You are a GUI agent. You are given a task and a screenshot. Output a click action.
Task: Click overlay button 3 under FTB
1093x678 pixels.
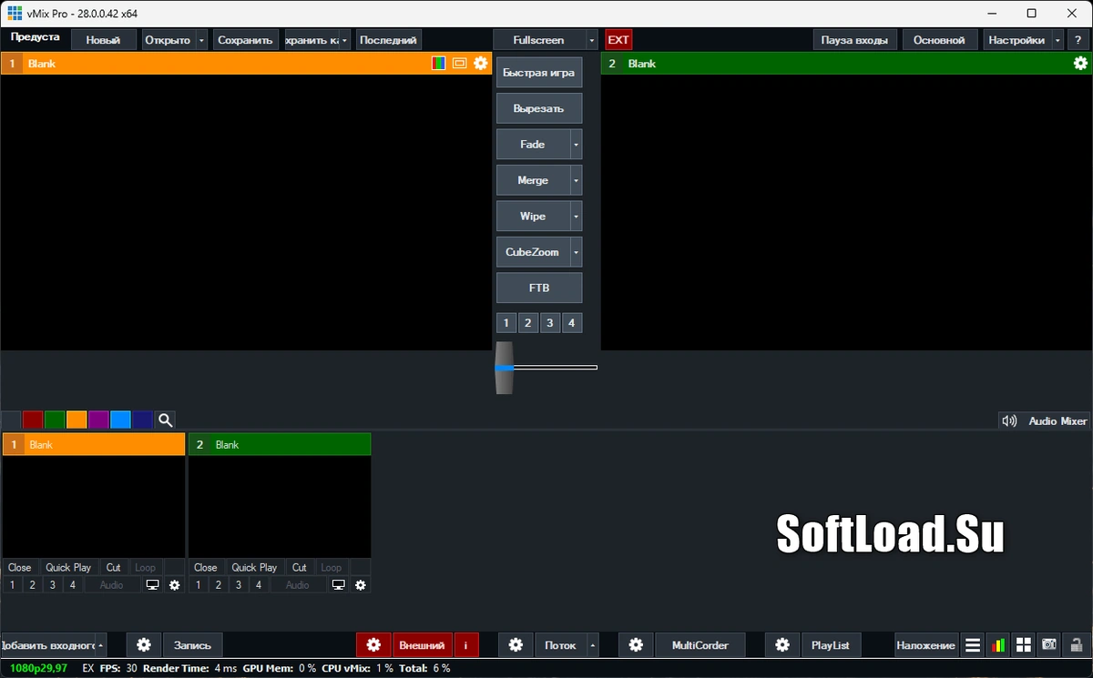click(x=550, y=323)
